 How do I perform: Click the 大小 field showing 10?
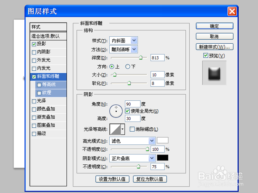[x=157, y=75]
